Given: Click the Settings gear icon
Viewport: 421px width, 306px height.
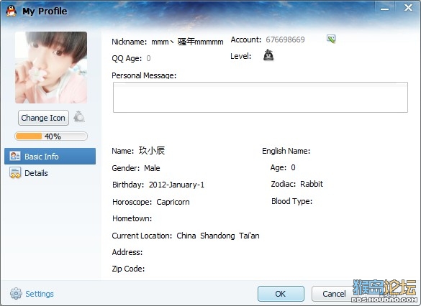Looking at the screenshot, I should pyautogui.click(x=16, y=294).
